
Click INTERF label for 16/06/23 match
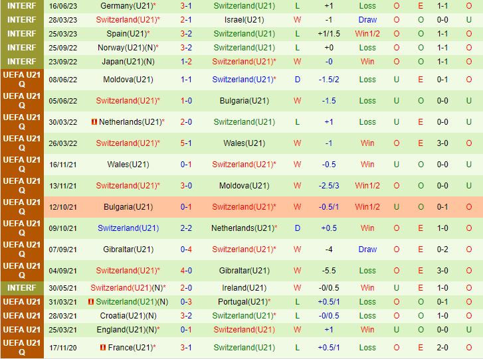pos(22,5)
